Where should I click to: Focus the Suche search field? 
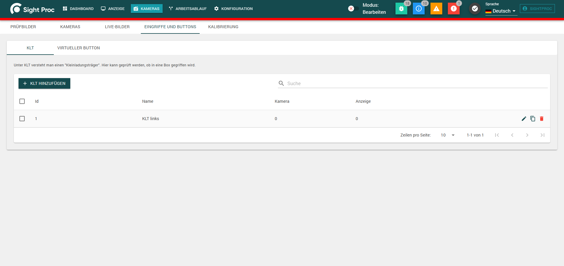417,83
